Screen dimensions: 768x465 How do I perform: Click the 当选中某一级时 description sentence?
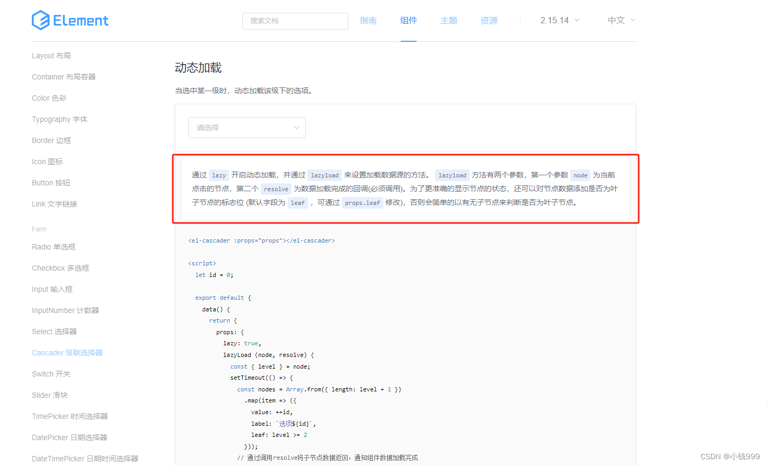(245, 91)
